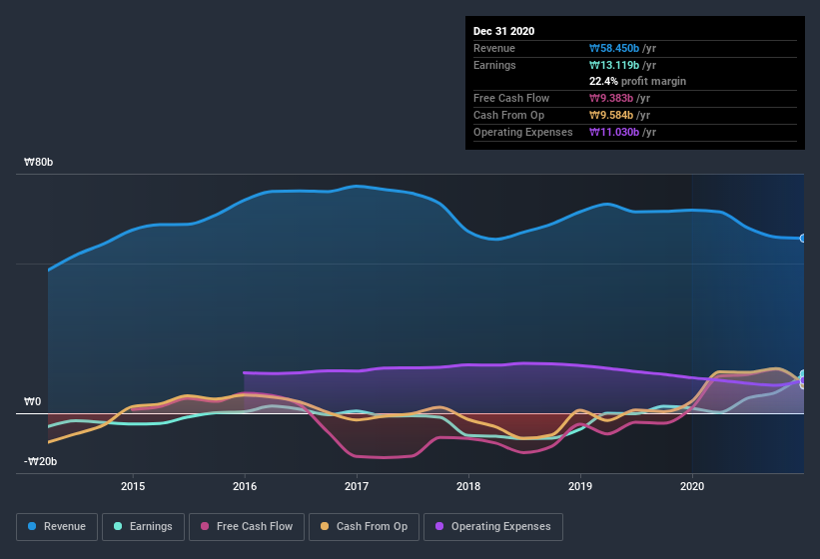The image size is (820, 559).
Task: Click the ₩9.383b free cash flow value
Action: click(611, 98)
